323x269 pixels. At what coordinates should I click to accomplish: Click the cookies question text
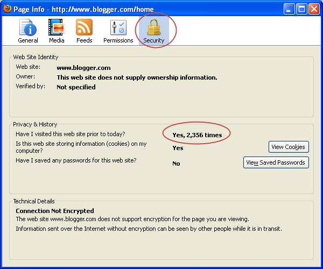click(81, 147)
